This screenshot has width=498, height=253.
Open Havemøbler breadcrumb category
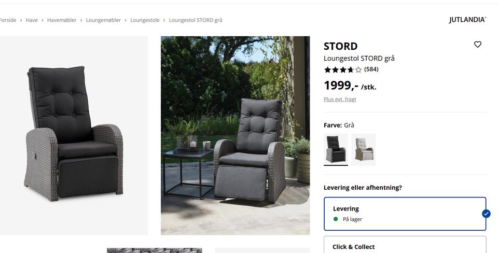62,20
